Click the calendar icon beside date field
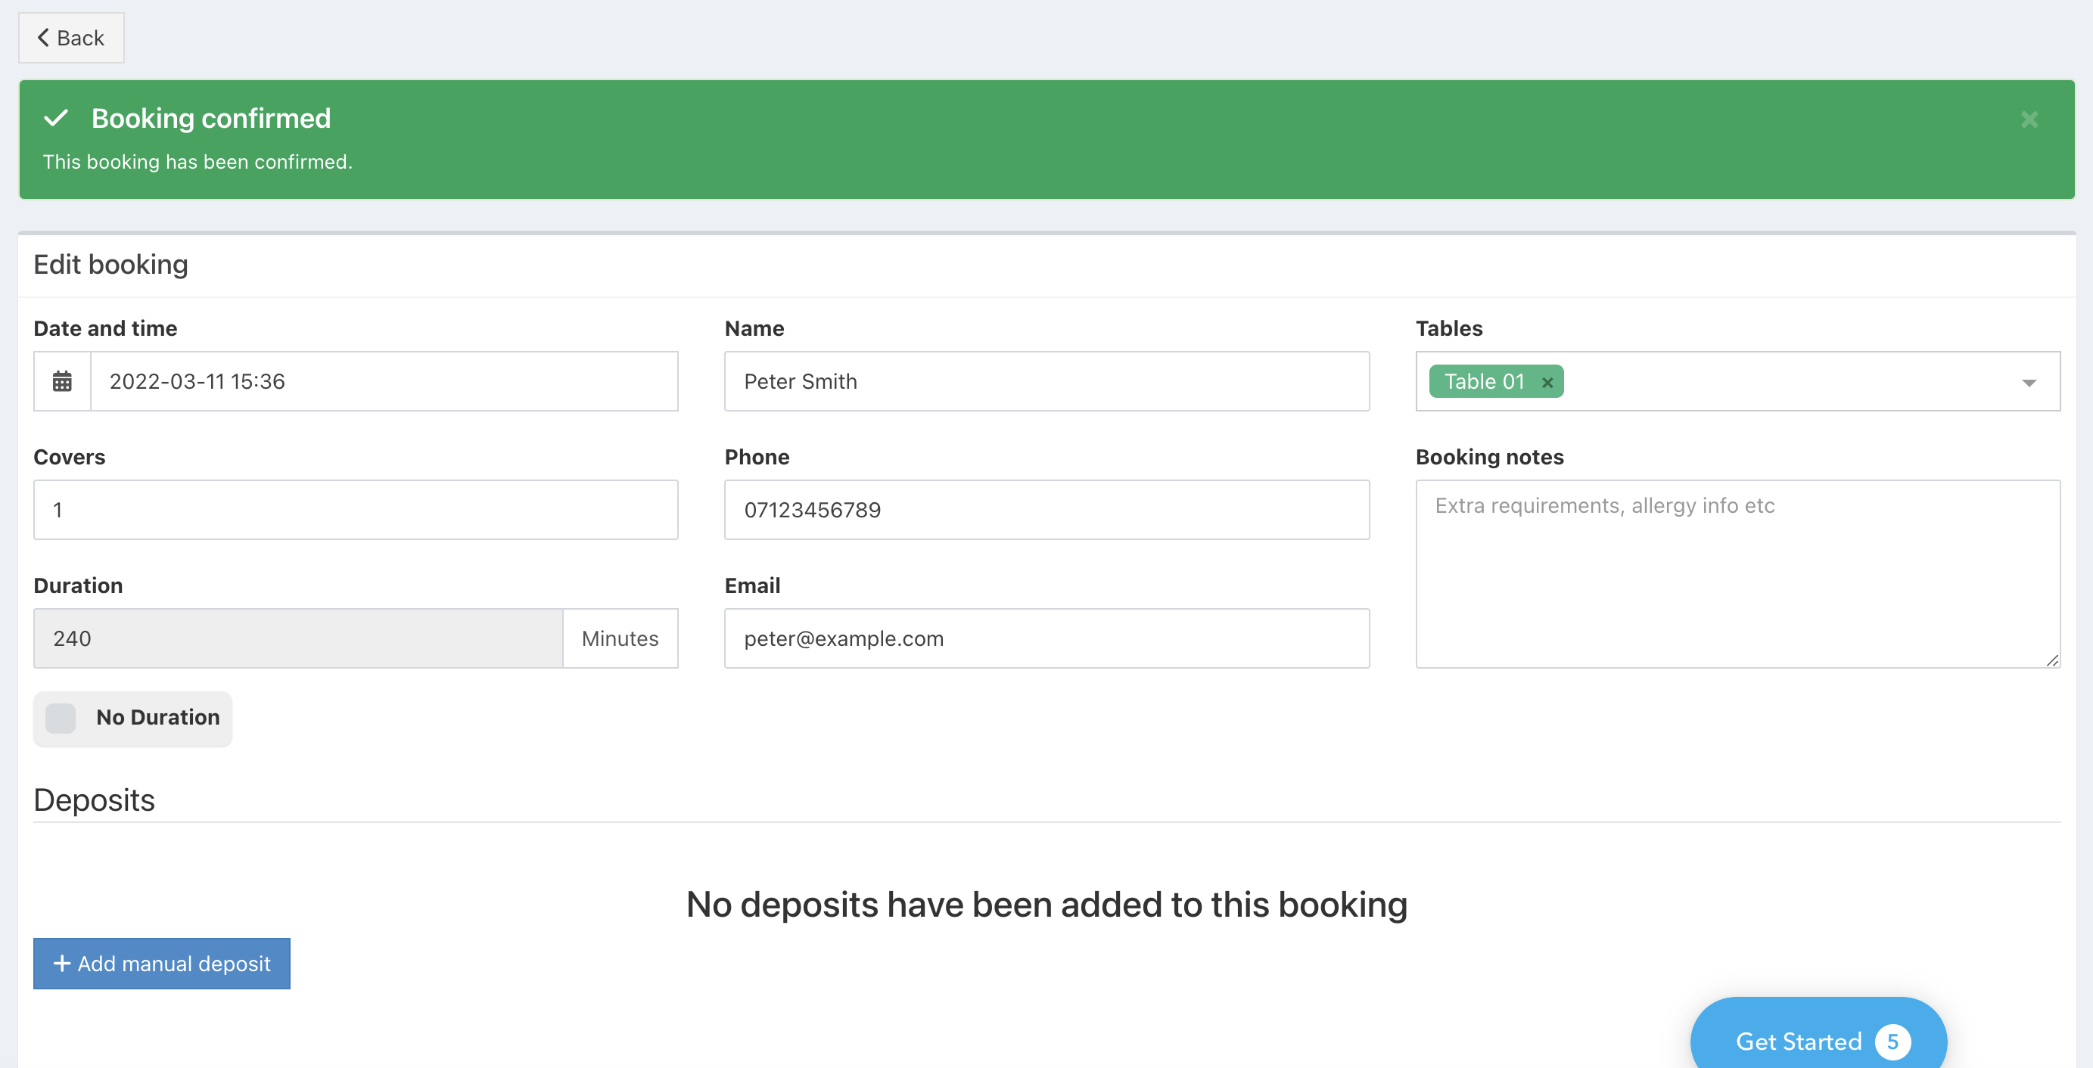The height and width of the screenshot is (1068, 2093). tap(62, 381)
